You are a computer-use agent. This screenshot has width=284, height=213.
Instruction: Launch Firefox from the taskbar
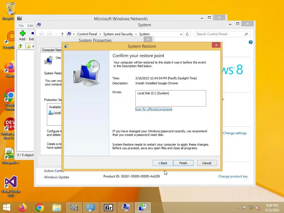coord(22,207)
